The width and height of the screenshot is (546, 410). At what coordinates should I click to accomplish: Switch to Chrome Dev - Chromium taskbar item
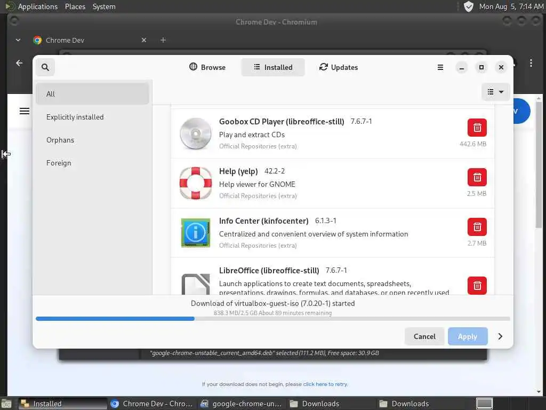coord(152,404)
